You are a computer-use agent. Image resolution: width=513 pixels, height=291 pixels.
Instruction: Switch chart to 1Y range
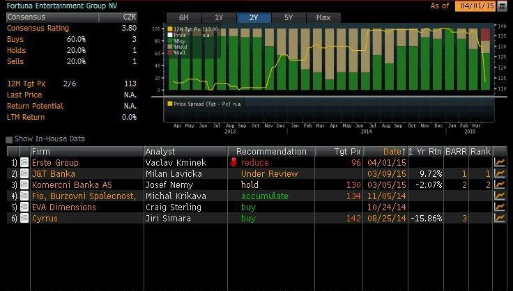tap(219, 17)
